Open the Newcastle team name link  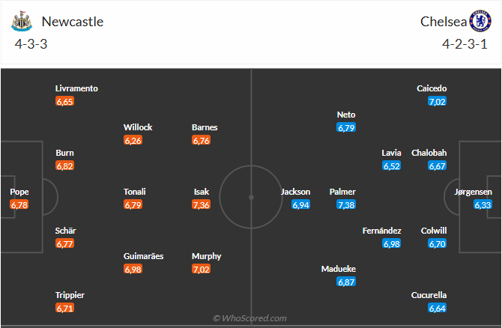pos(73,21)
